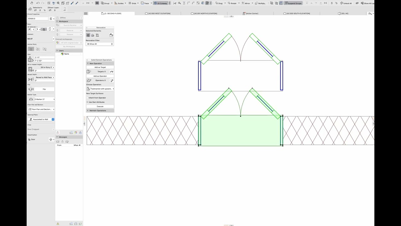Image resolution: width=401 pixels, height=226 pixels.
Task: Set Renovation status to Existing icon
Action: click(88, 35)
